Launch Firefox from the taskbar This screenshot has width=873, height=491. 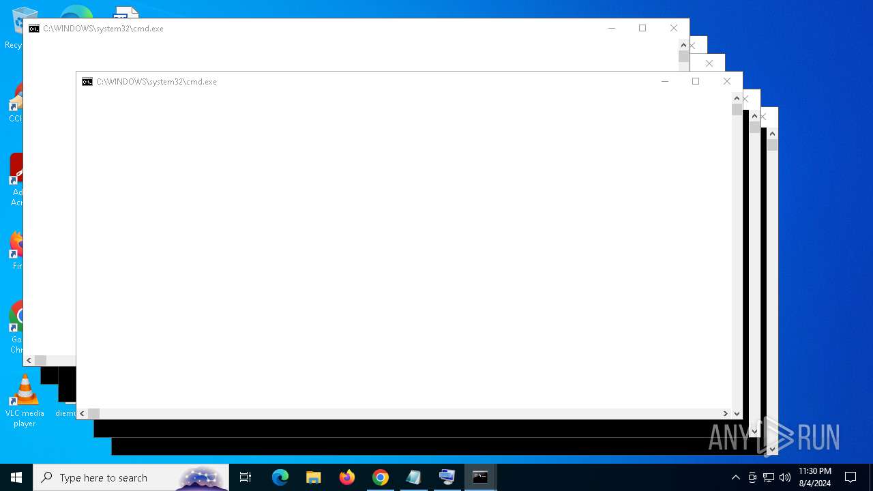[347, 477]
